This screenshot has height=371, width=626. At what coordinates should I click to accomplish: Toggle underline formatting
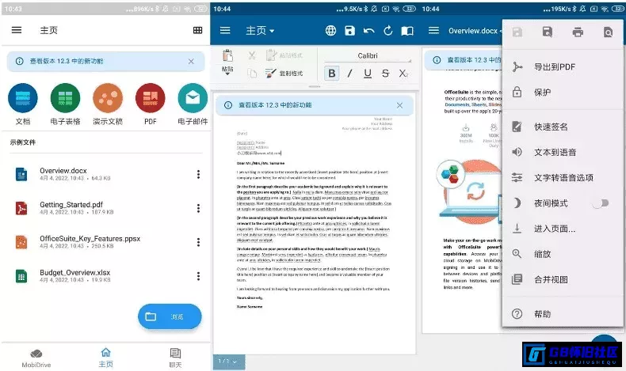pyautogui.click(x=368, y=74)
